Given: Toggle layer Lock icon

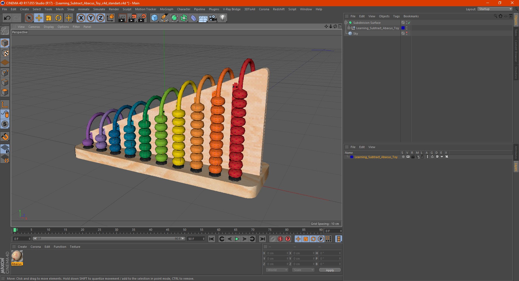Looking at the screenshot, I should [422, 157].
